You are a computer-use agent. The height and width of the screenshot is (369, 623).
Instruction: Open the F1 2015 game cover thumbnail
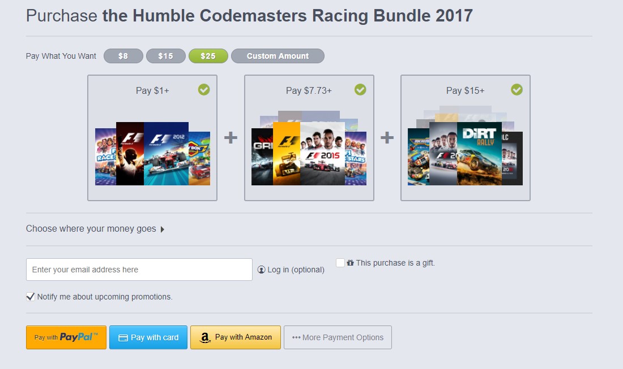(x=322, y=154)
